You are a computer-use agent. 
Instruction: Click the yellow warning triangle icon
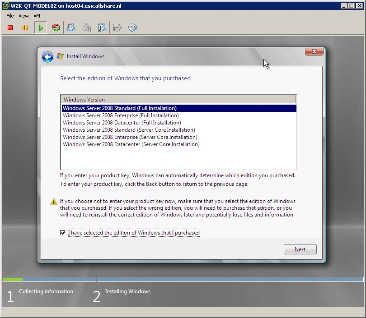(x=54, y=202)
